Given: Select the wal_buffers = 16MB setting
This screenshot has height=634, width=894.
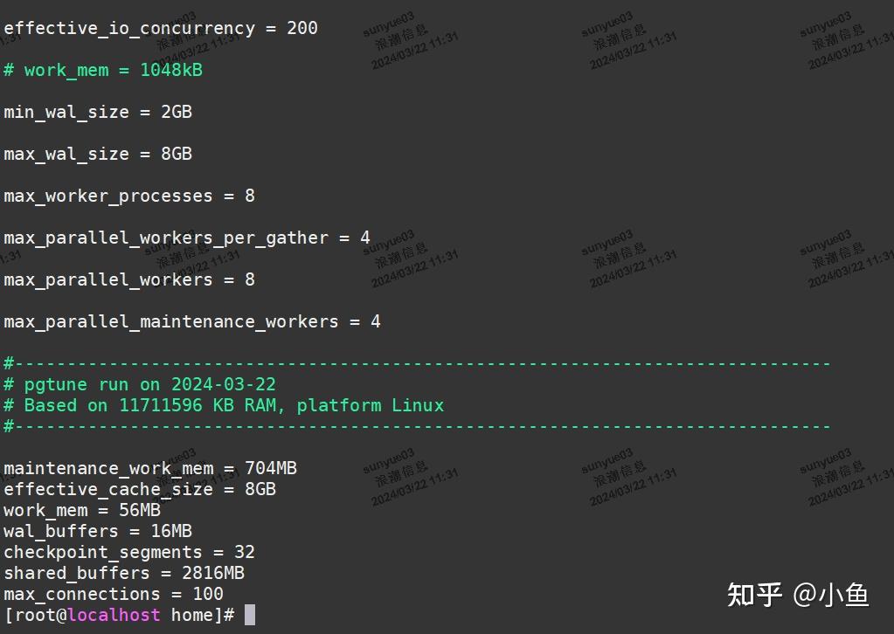Looking at the screenshot, I should tap(96, 531).
